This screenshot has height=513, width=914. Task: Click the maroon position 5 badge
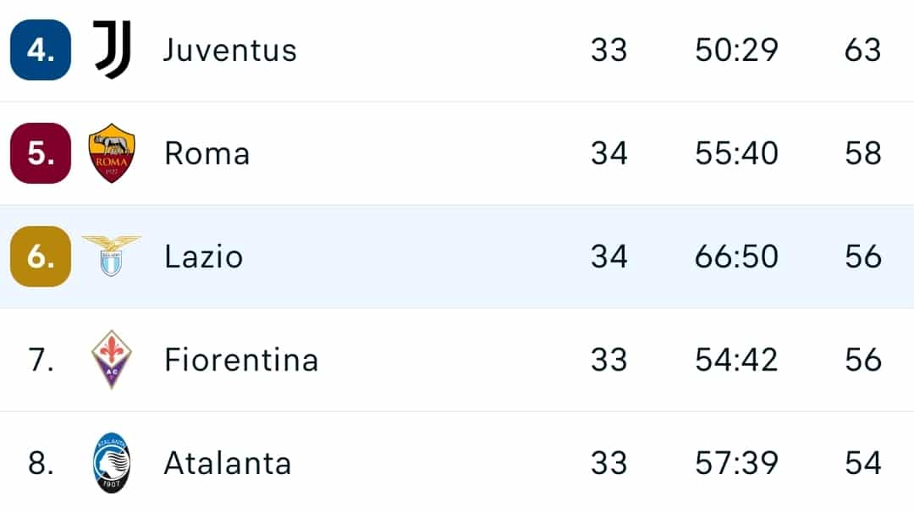[41, 153]
